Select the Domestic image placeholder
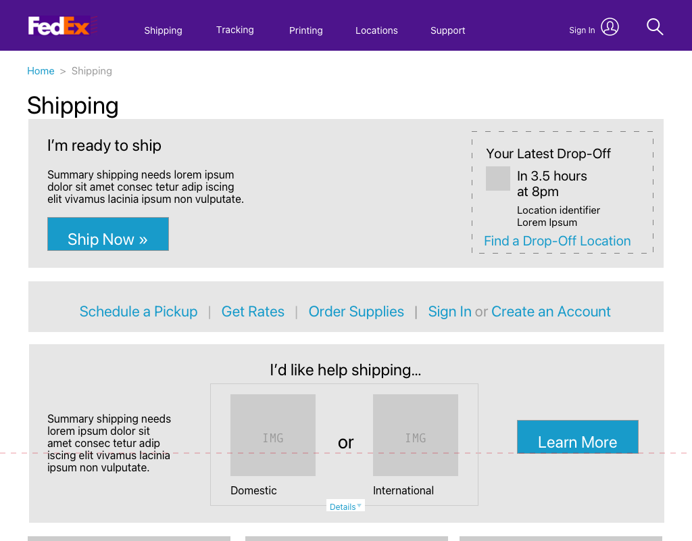 (x=273, y=435)
